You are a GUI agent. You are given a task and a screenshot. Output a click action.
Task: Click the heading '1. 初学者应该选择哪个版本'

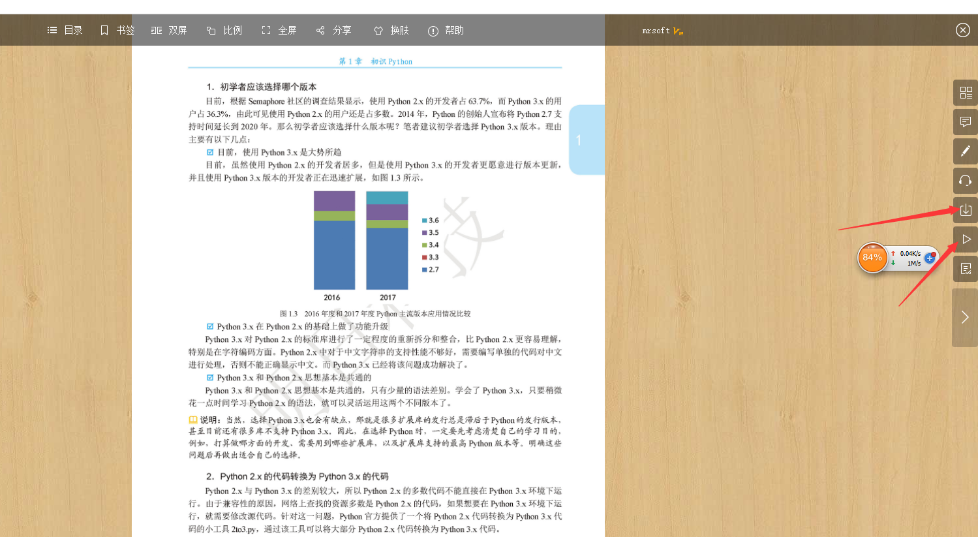262,87
